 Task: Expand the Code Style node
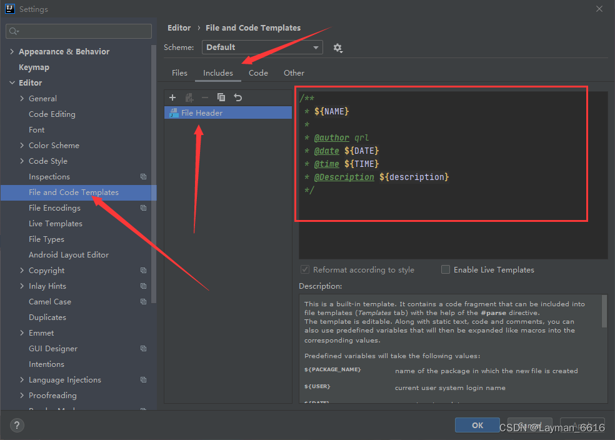pyautogui.click(x=22, y=161)
